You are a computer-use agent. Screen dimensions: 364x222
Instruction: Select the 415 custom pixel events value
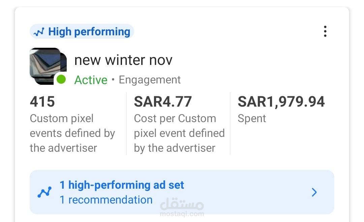pyautogui.click(x=42, y=102)
